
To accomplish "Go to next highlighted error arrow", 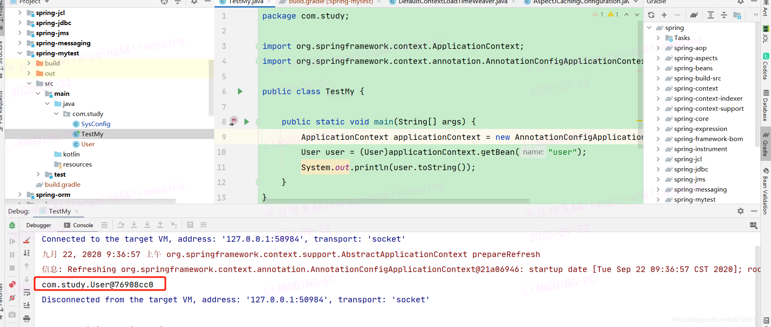I will point(637,15).
